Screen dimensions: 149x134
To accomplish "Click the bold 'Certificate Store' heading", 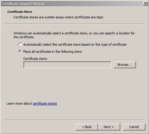I will tap(20, 12).
